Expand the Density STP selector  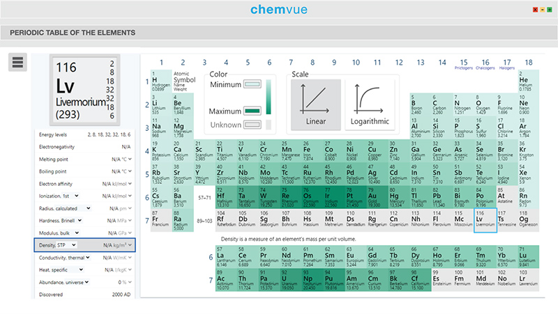(74, 245)
